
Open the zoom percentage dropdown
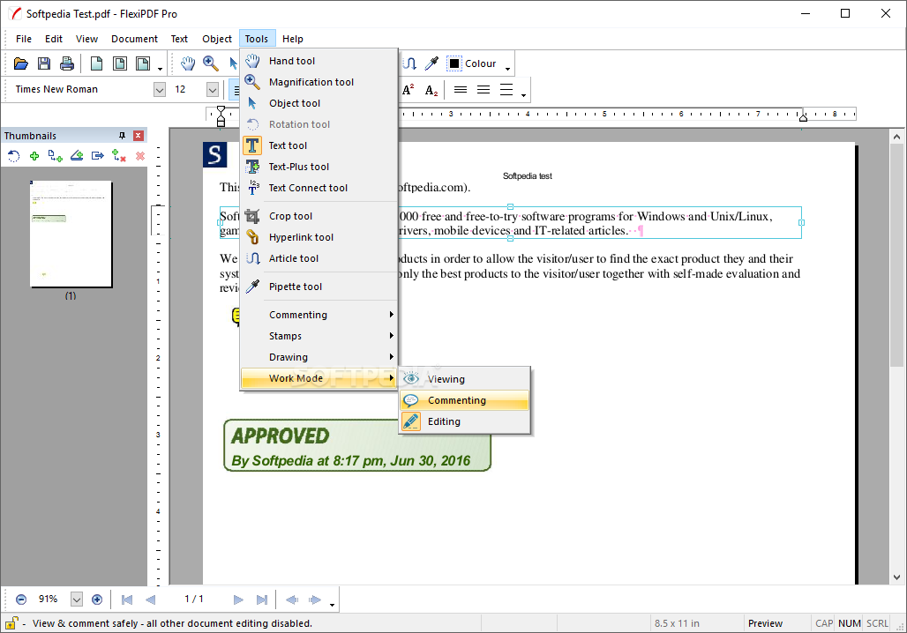coord(77,599)
